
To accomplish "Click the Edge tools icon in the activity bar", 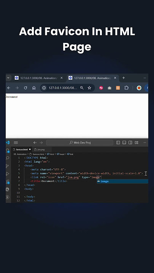I will [7, 189].
